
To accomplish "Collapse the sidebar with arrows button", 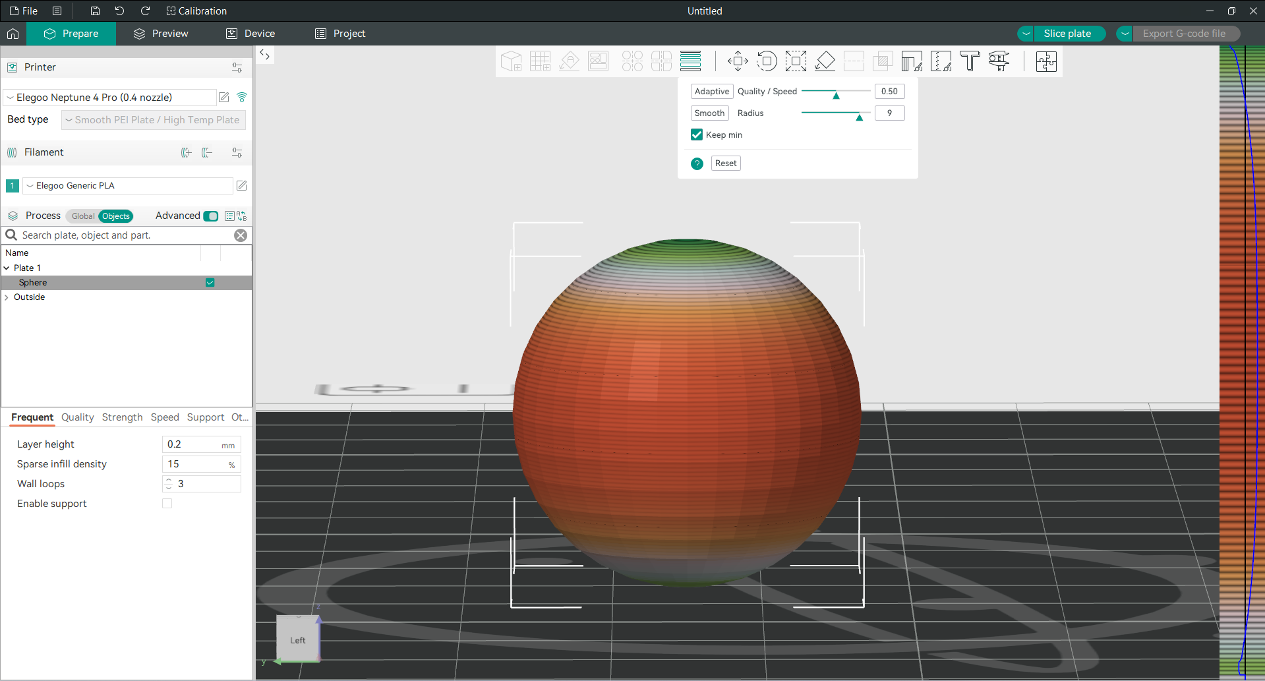I will [265, 55].
